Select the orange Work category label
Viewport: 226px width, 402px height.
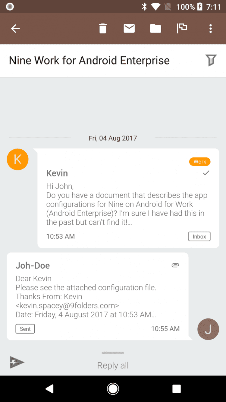pos(200,162)
